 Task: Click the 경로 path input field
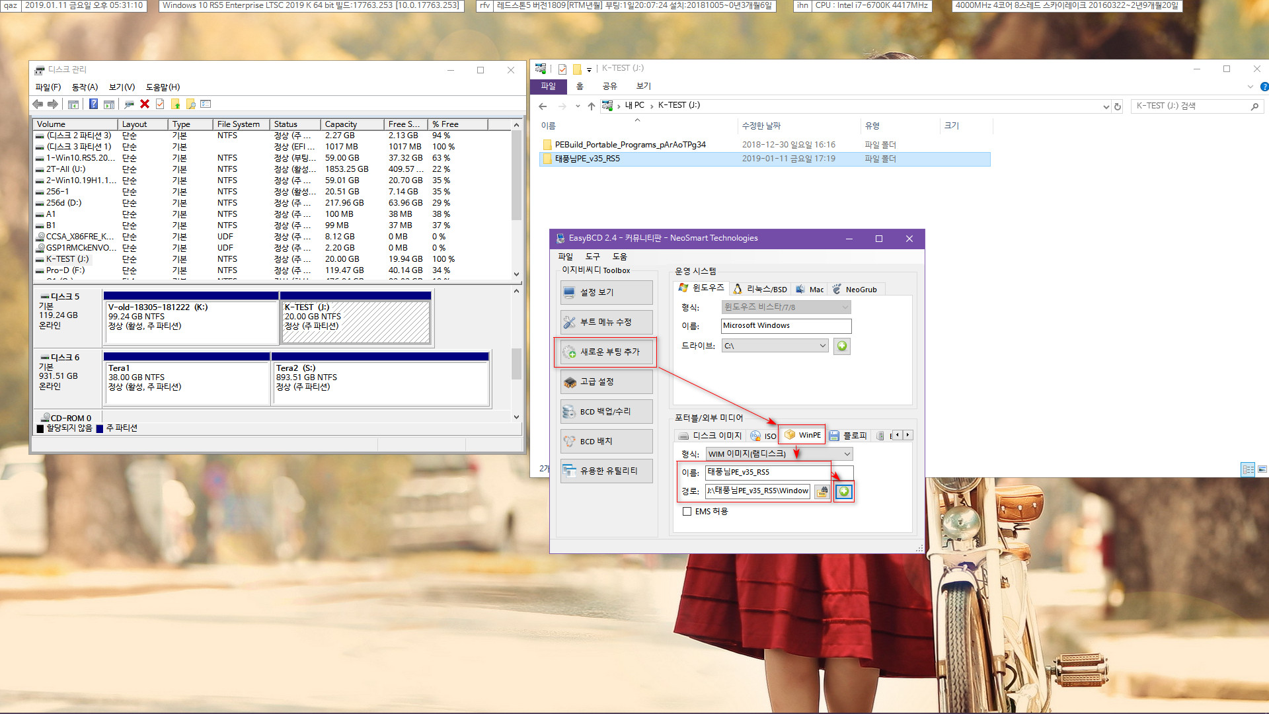pos(757,491)
